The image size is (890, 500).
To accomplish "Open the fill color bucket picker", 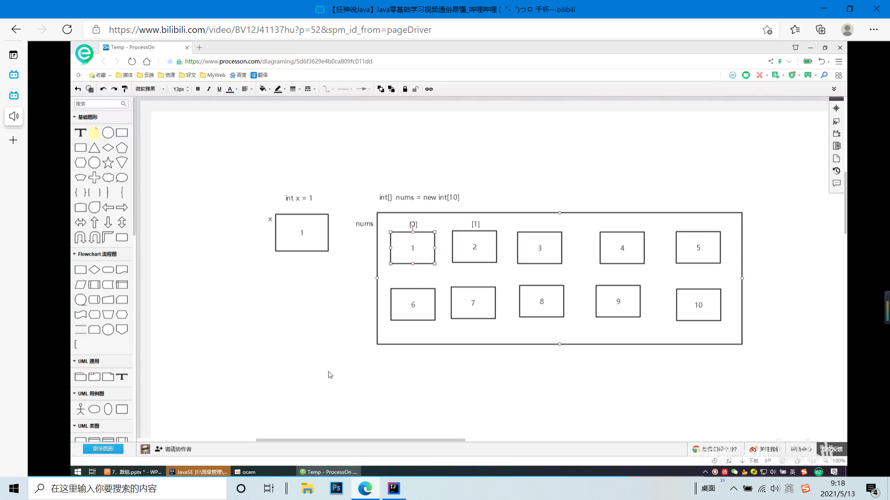I will (263, 89).
